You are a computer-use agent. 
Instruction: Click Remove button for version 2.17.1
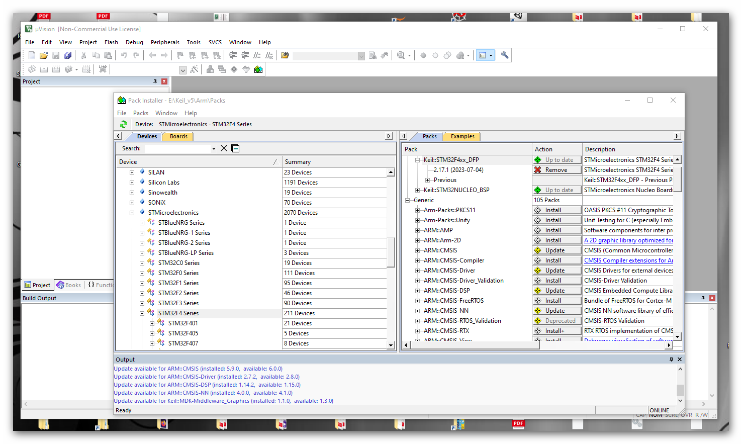coord(557,170)
